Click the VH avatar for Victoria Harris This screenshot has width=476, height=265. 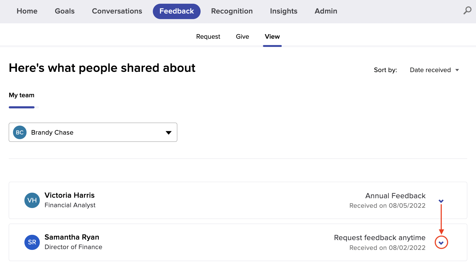tap(32, 200)
